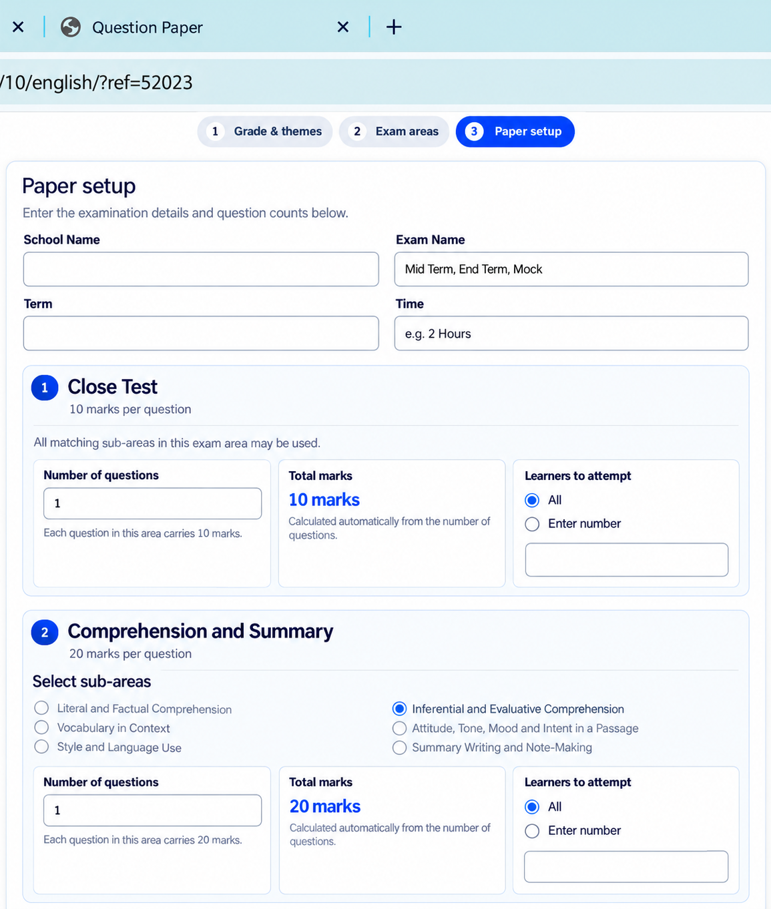Click Comprehension number of questions field
The width and height of the screenshot is (771, 909).
(152, 810)
